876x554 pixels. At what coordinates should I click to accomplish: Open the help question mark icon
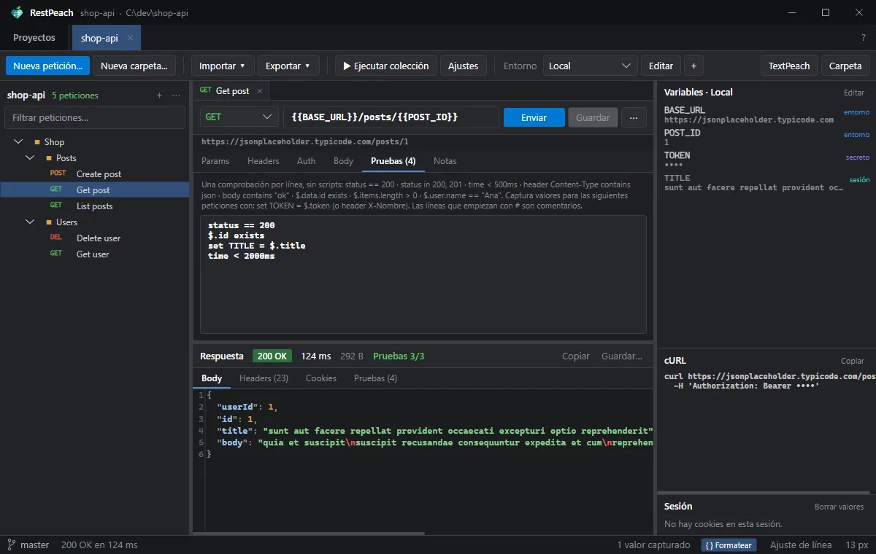(x=864, y=38)
